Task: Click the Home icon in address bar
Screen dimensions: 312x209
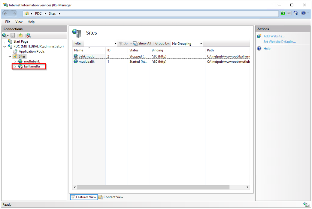Action: (x=296, y=13)
